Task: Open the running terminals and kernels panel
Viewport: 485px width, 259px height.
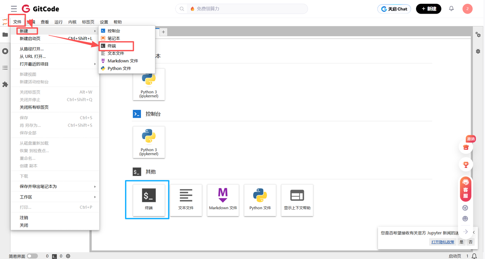Action: 5,51
